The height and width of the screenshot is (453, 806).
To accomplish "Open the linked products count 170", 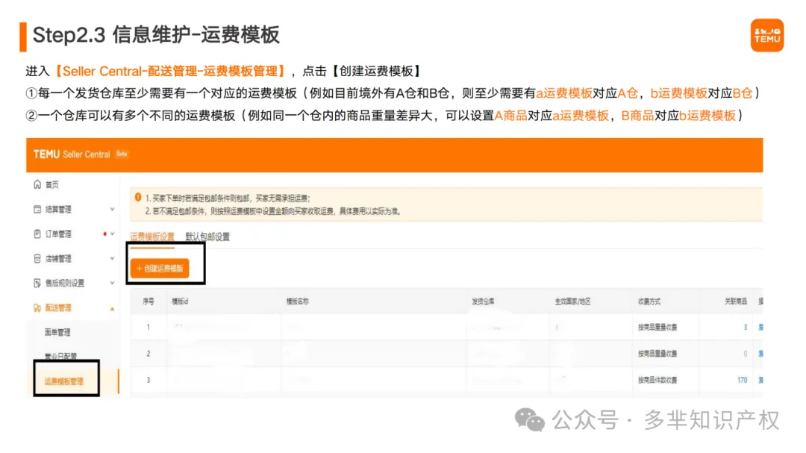I will 742,380.
